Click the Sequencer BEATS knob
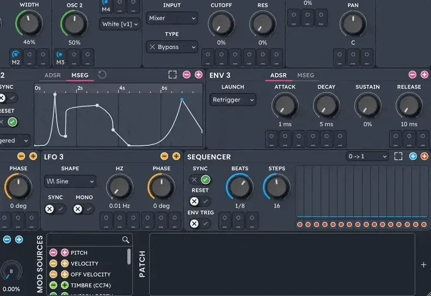 tap(239, 187)
